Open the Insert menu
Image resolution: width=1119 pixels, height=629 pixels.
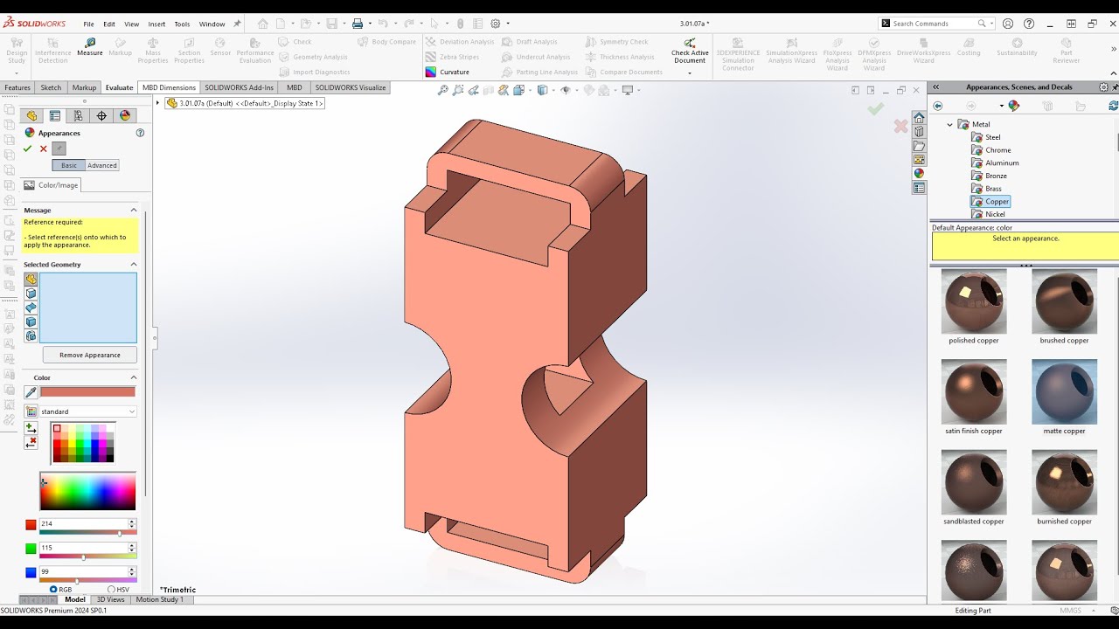[156, 24]
